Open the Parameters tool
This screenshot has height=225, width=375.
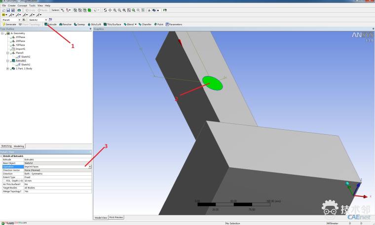pyautogui.click(x=174, y=24)
